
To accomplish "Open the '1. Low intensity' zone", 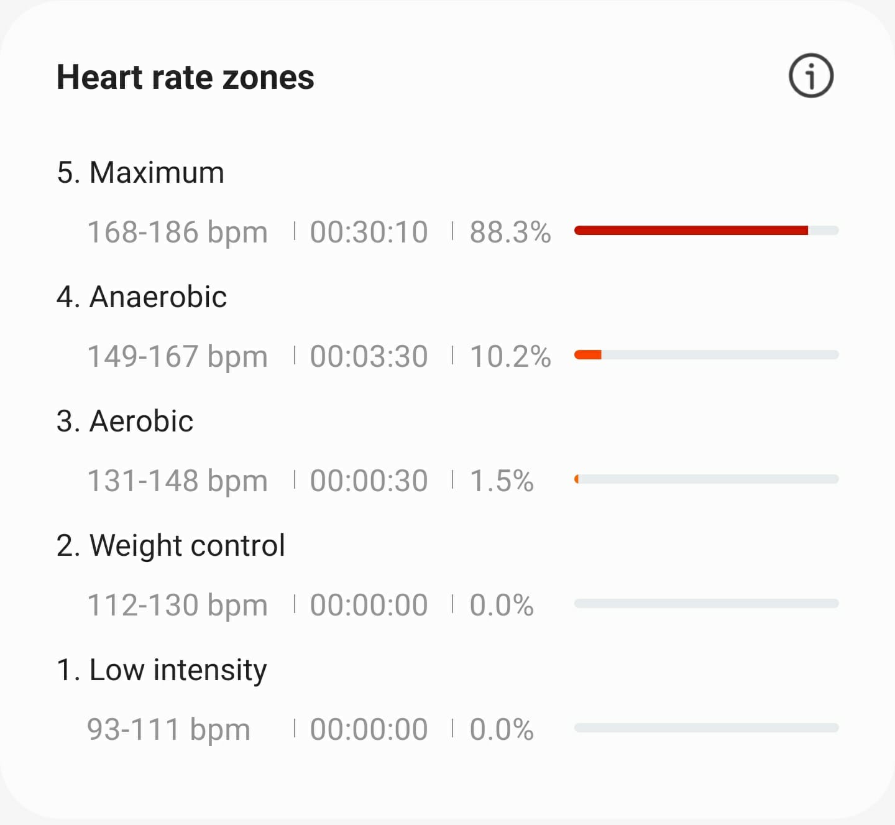I will [162, 669].
